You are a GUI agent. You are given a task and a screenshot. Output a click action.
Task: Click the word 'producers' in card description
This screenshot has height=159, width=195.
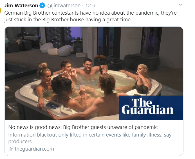click(x=20, y=142)
